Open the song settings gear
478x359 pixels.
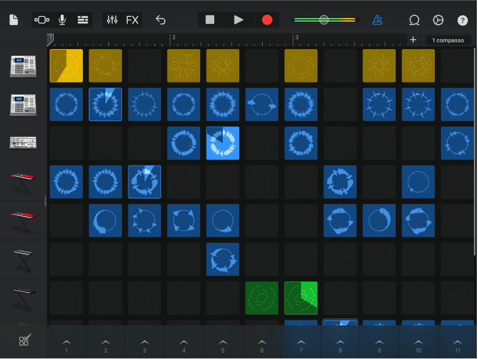pyautogui.click(x=438, y=19)
